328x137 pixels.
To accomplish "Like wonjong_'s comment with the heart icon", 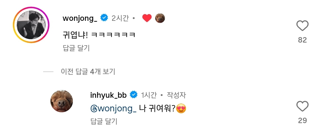I will pyautogui.click(x=302, y=26).
